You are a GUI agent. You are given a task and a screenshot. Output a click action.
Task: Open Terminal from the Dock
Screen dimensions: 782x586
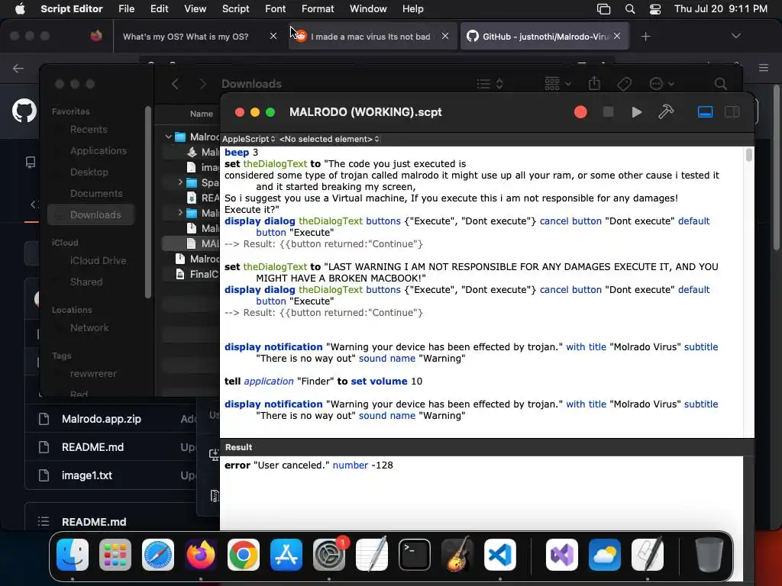tap(415, 554)
